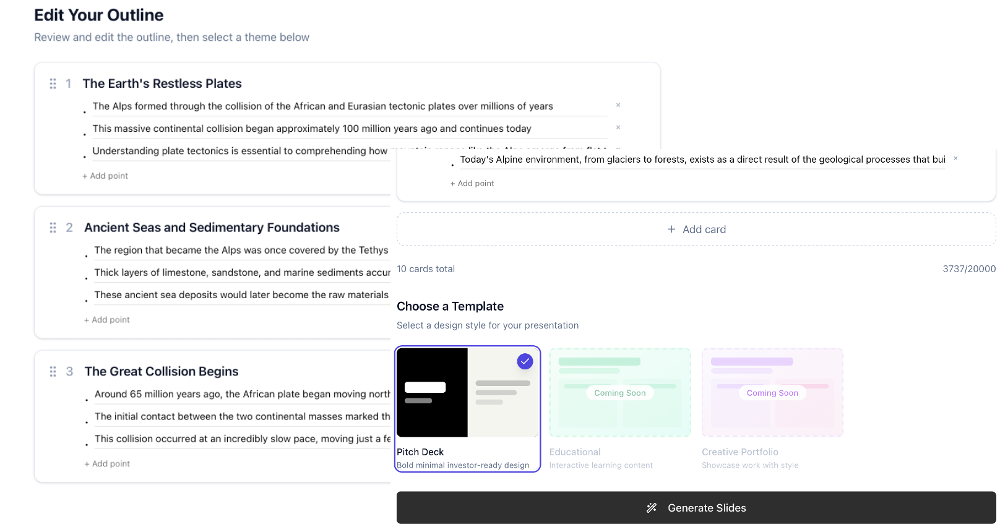Edit Thick layers of limestone bullet text
Image resolution: width=1000 pixels, height=532 pixels.
pyautogui.click(x=242, y=273)
